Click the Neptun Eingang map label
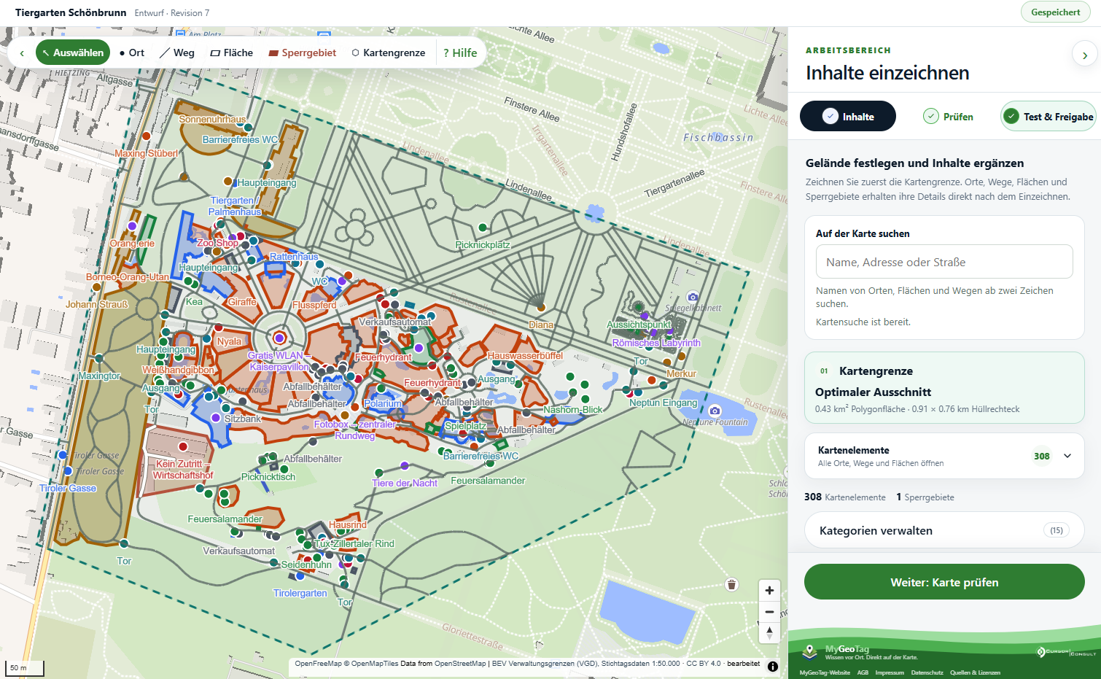Image resolution: width=1101 pixels, height=679 pixels. point(663,403)
